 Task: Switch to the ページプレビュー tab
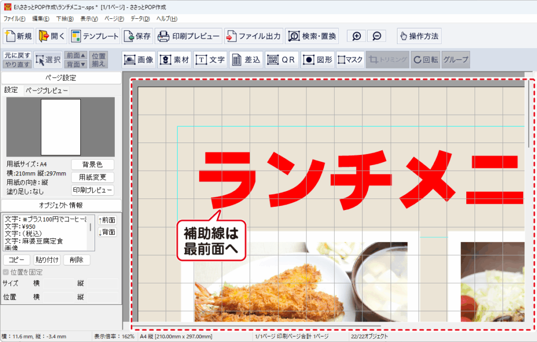click(47, 91)
